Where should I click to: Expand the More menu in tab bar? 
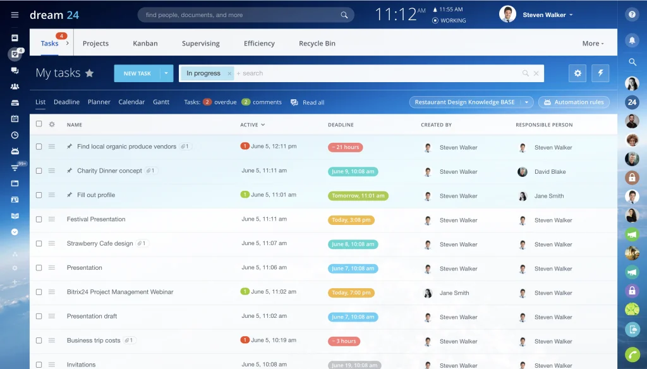(x=593, y=44)
